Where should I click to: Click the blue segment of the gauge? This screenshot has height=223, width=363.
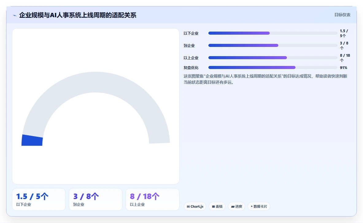pos(32,140)
